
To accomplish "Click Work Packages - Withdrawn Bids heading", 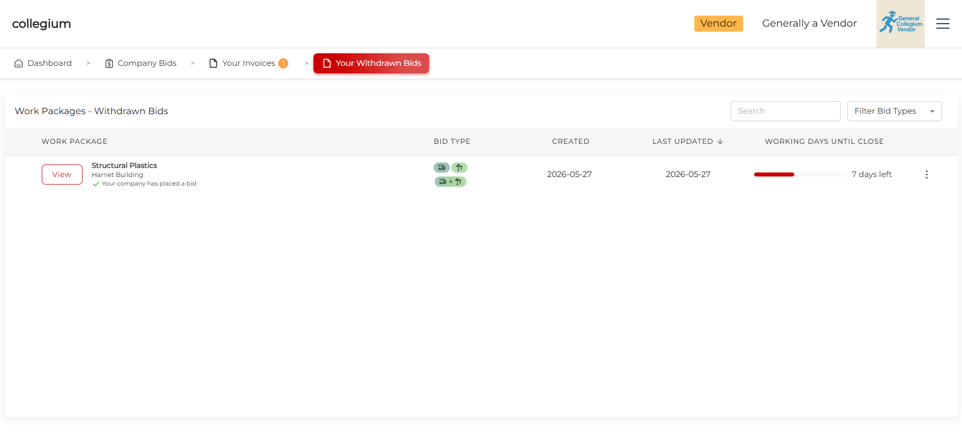I will [91, 111].
